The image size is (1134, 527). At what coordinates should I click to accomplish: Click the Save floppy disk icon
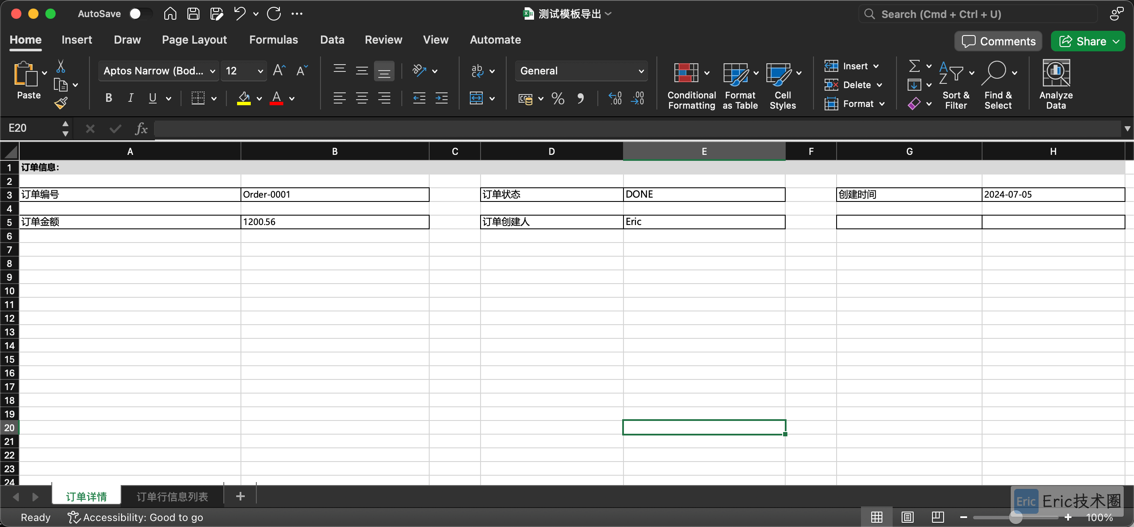[193, 14]
